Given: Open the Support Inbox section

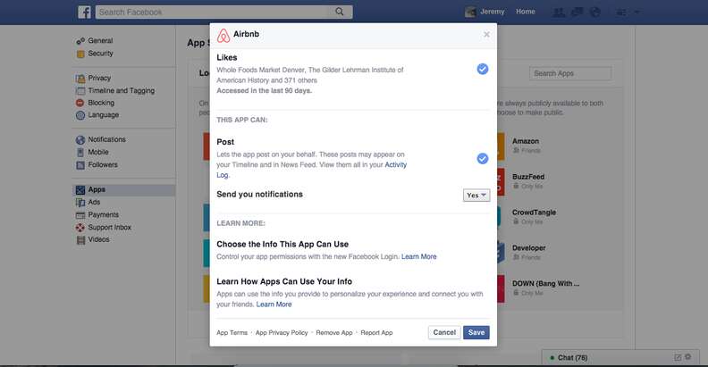Looking at the screenshot, I should pyautogui.click(x=110, y=227).
